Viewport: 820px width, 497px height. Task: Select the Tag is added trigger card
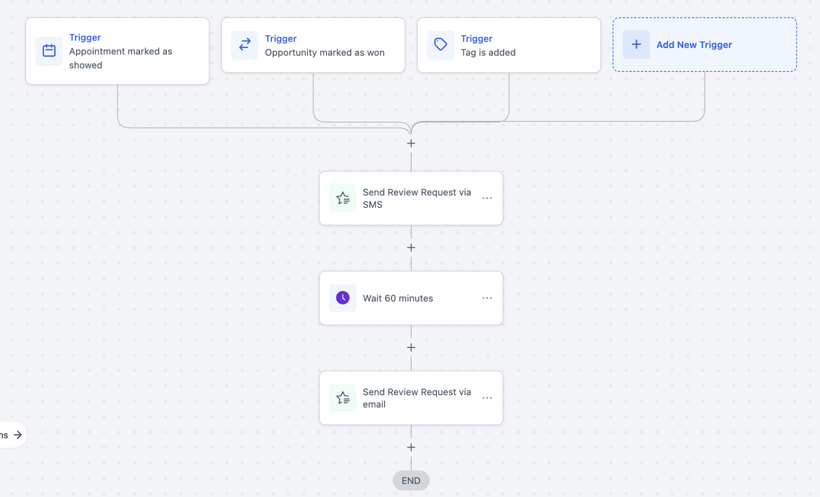(509, 44)
